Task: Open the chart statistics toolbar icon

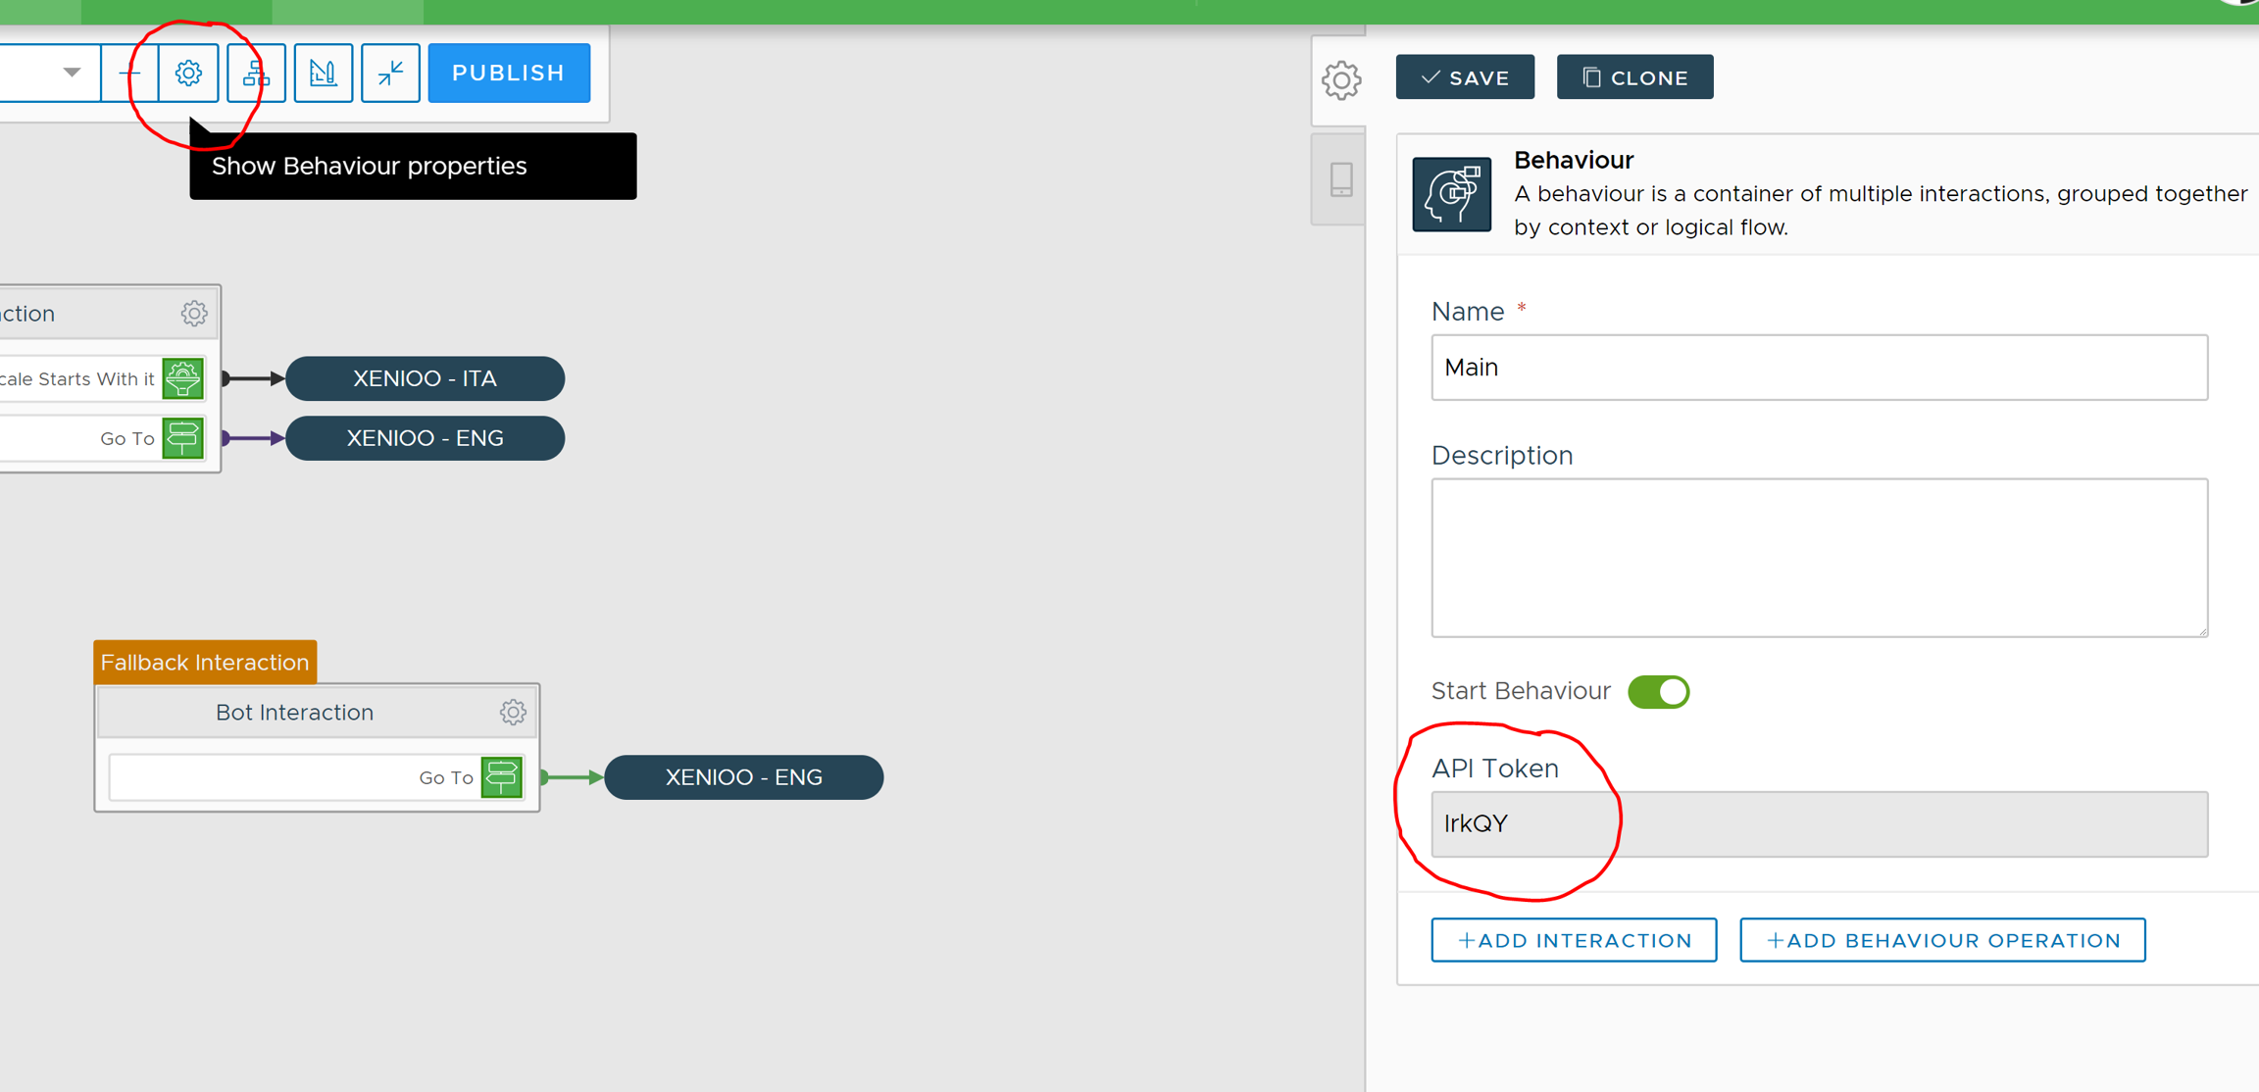Action: [323, 74]
